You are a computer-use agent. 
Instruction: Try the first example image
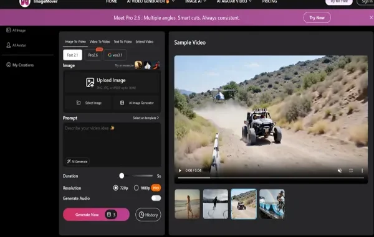tap(138, 65)
